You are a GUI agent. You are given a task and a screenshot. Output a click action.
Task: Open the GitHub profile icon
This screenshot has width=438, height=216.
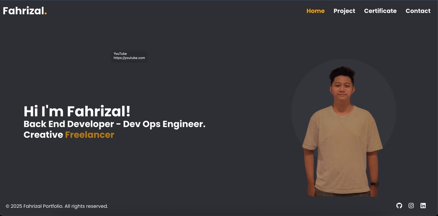[399, 205]
